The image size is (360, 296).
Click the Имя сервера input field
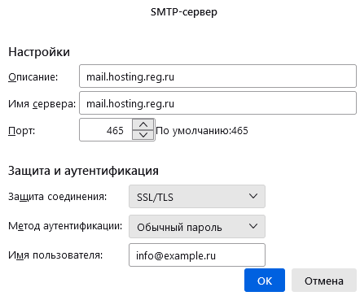217,103
